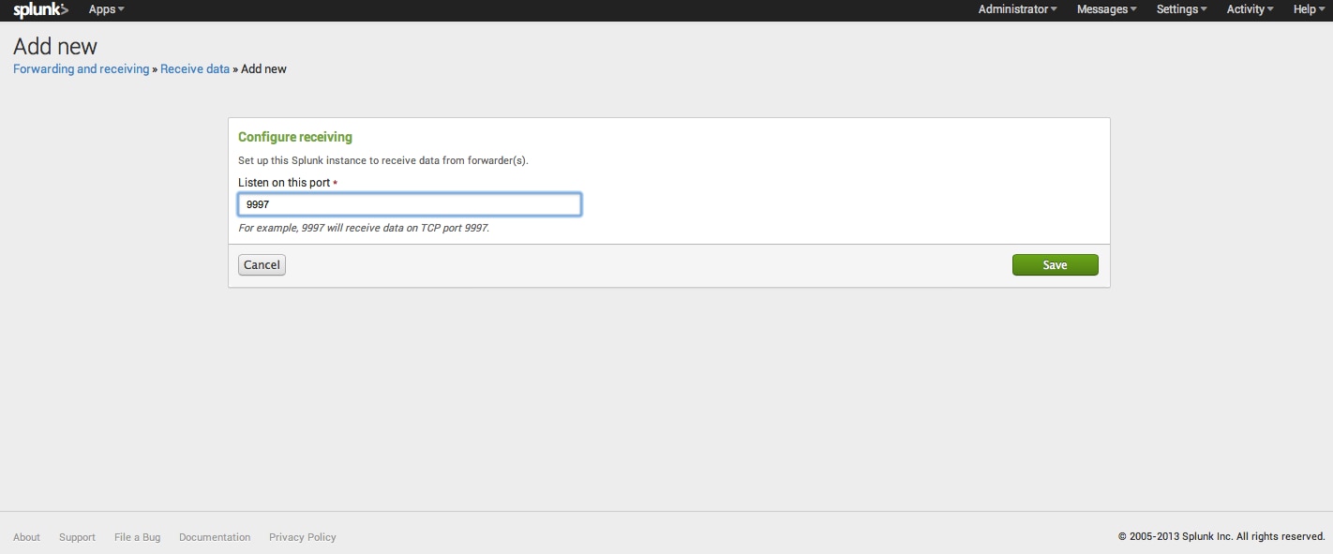
Task: Navigate to Receive data breadcrumb link
Action: pos(195,69)
